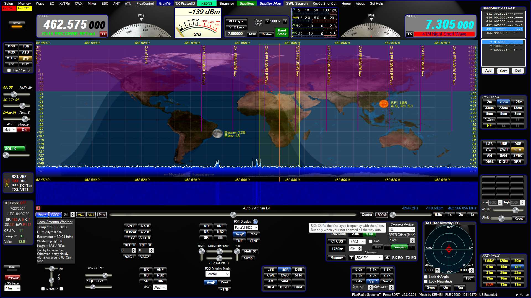Toggle VFO Lock
This screenshot has width=531, height=298.
click(237, 27)
